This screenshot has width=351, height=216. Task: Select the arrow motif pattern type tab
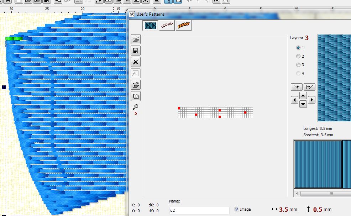point(167,26)
